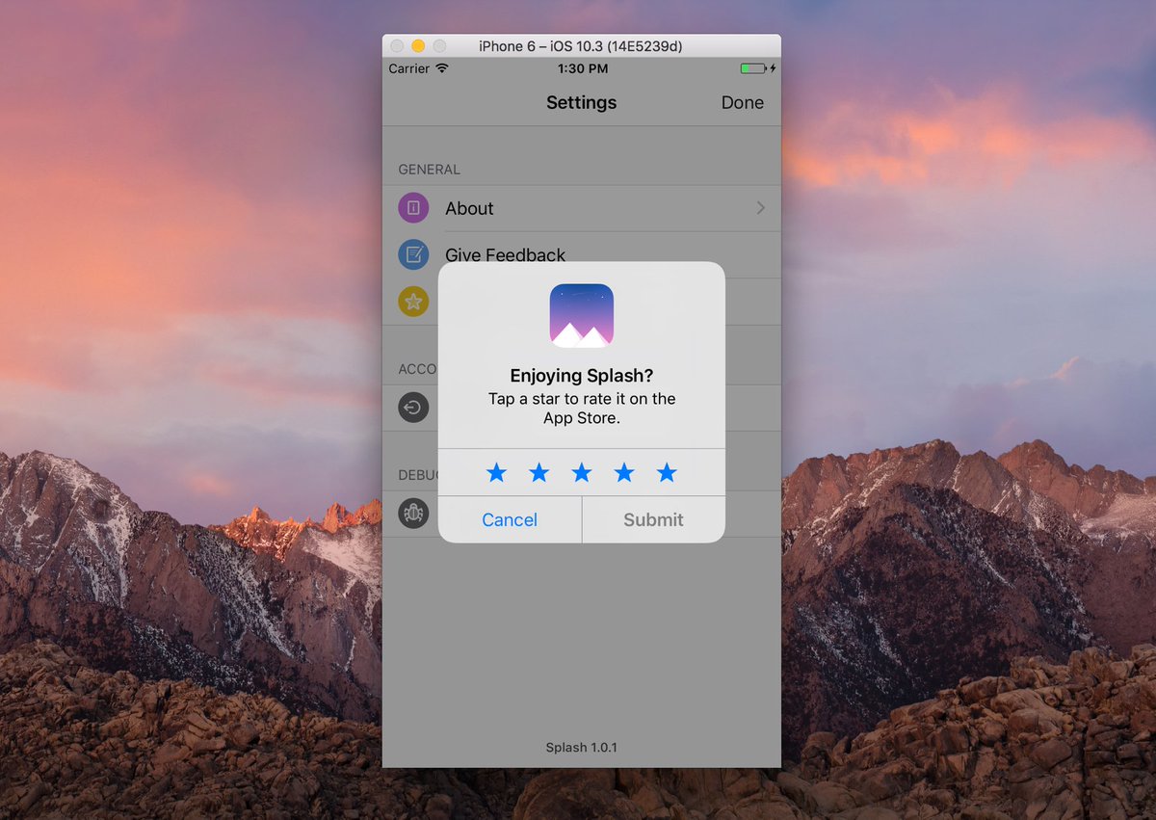
Task: Click the Wi-Fi status icon
Action: [x=442, y=68]
